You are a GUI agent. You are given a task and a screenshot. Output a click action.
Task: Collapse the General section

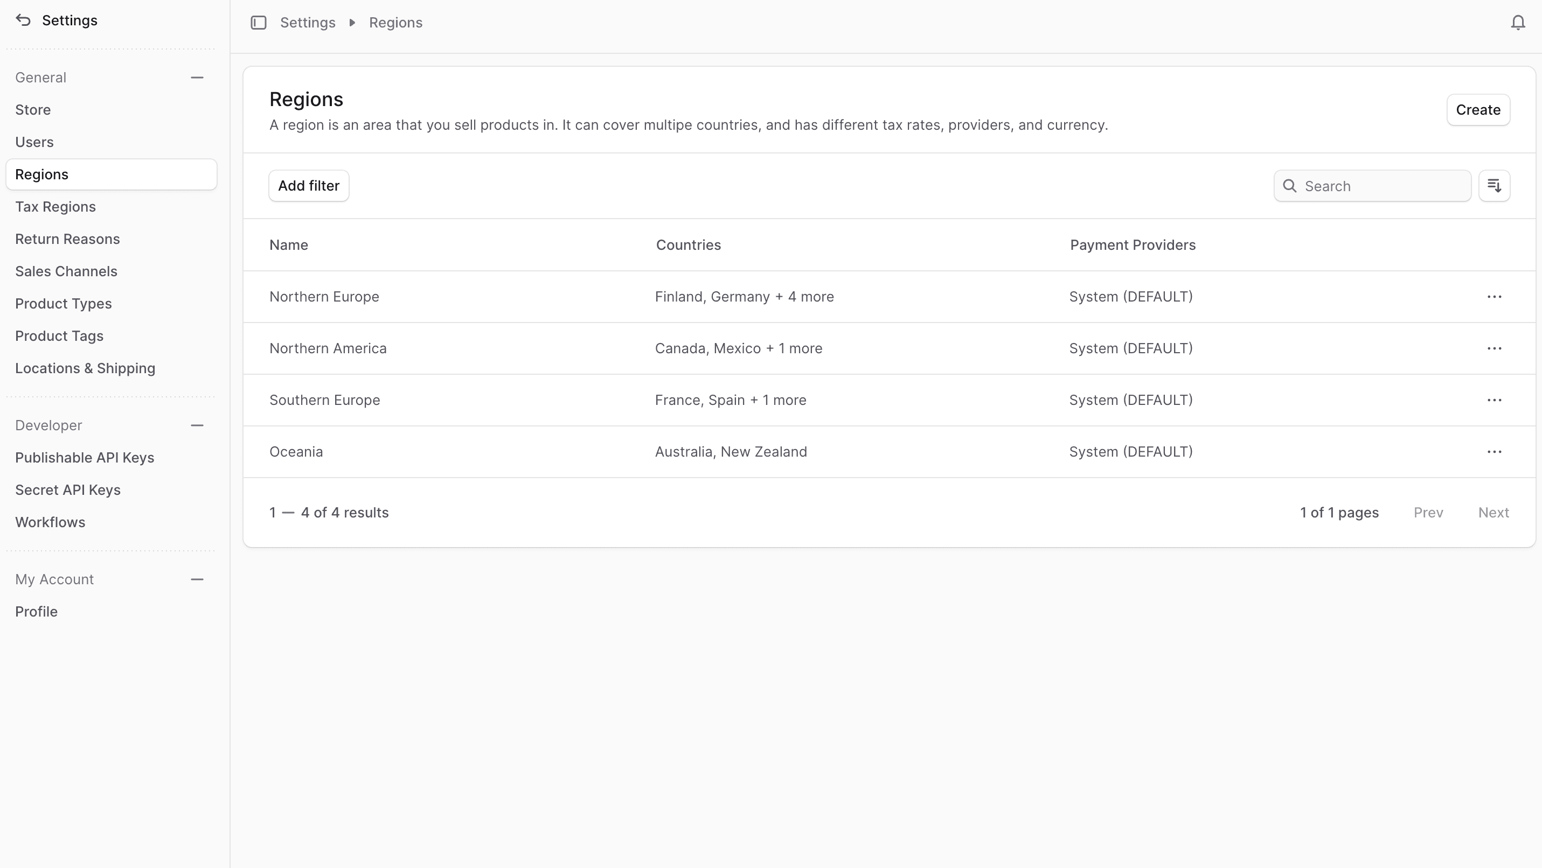coord(197,78)
